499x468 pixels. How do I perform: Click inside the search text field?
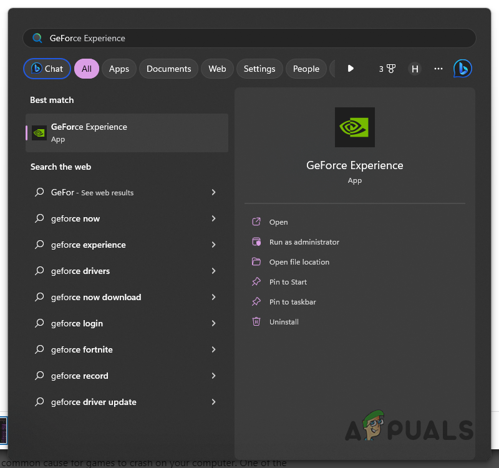click(249, 38)
